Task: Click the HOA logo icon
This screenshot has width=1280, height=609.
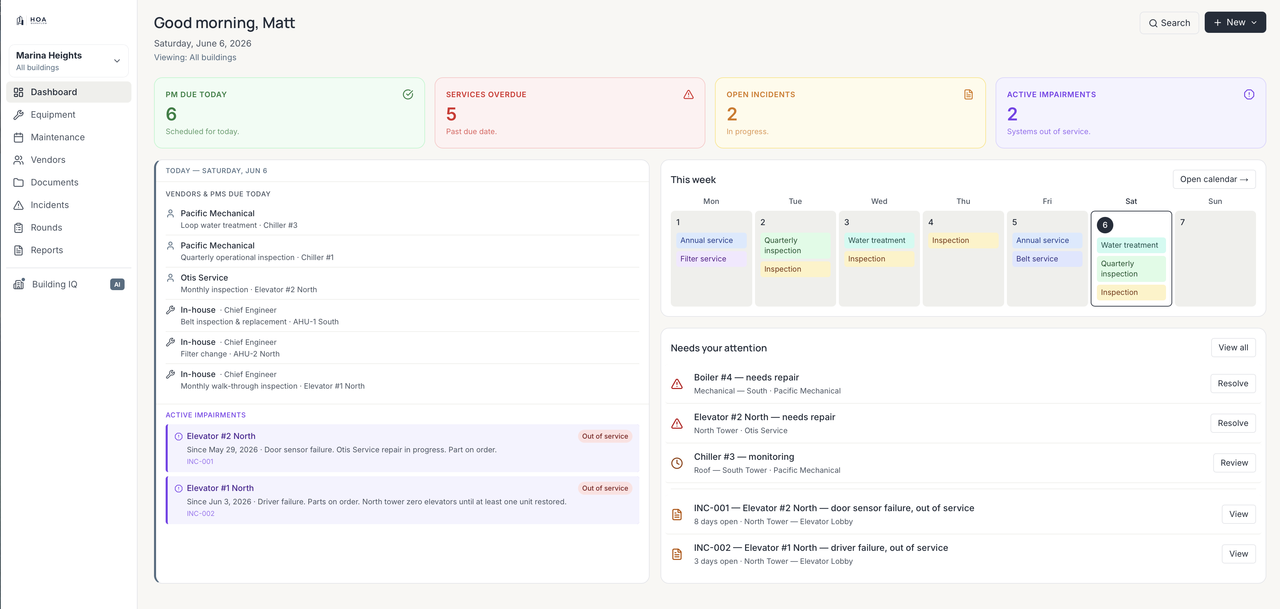Action: 20,21
